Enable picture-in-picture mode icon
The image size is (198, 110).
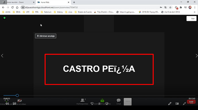pyautogui.click(x=177, y=103)
